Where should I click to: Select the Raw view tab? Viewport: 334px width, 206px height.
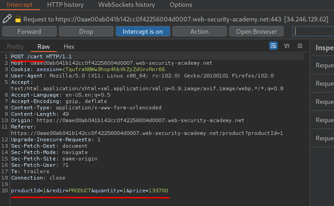(x=43, y=46)
